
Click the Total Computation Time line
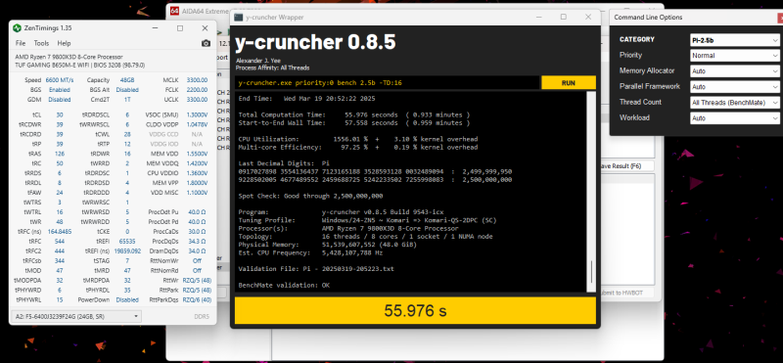coord(354,114)
